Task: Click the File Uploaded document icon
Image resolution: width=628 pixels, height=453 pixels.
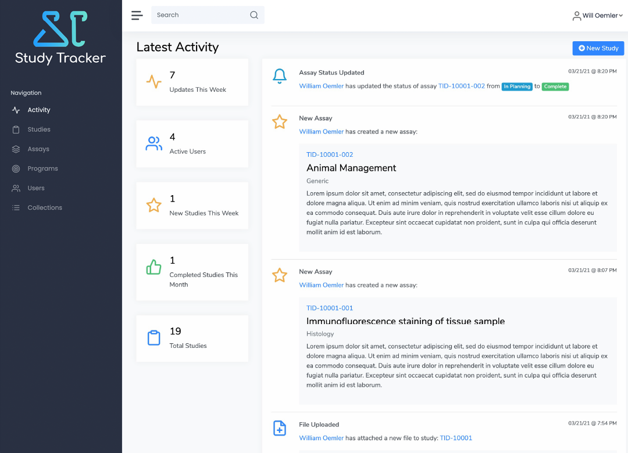Action: [280, 428]
